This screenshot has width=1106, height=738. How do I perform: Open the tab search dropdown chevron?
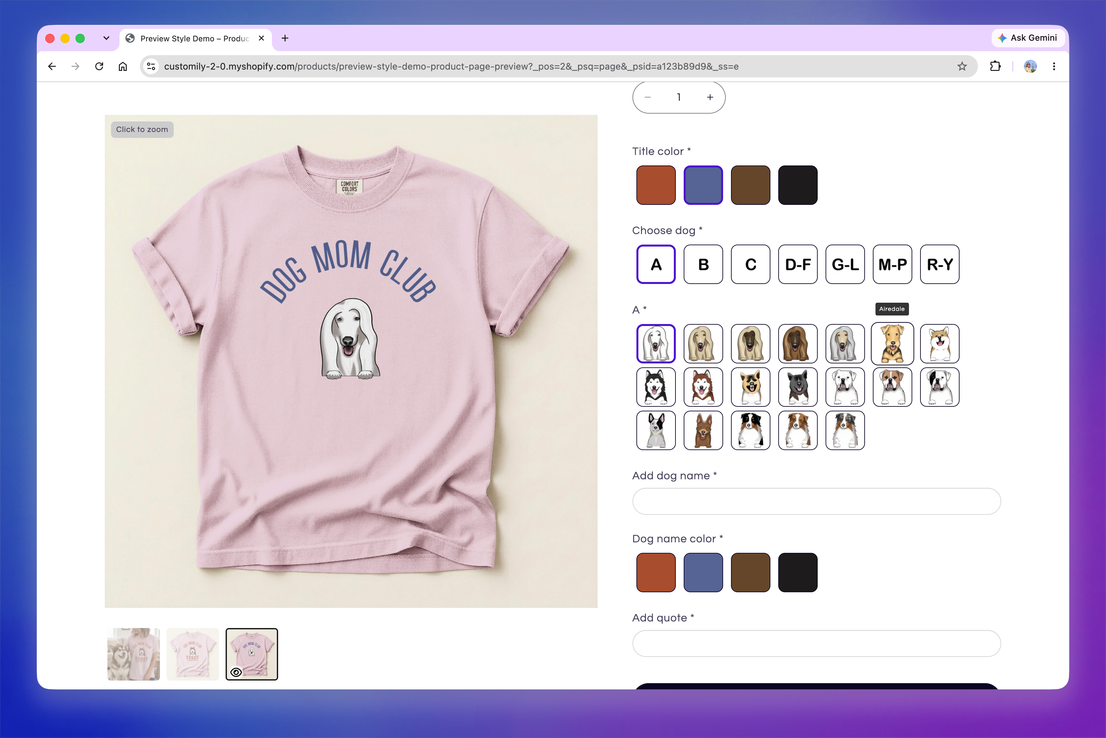pyautogui.click(x=106, y=38)
